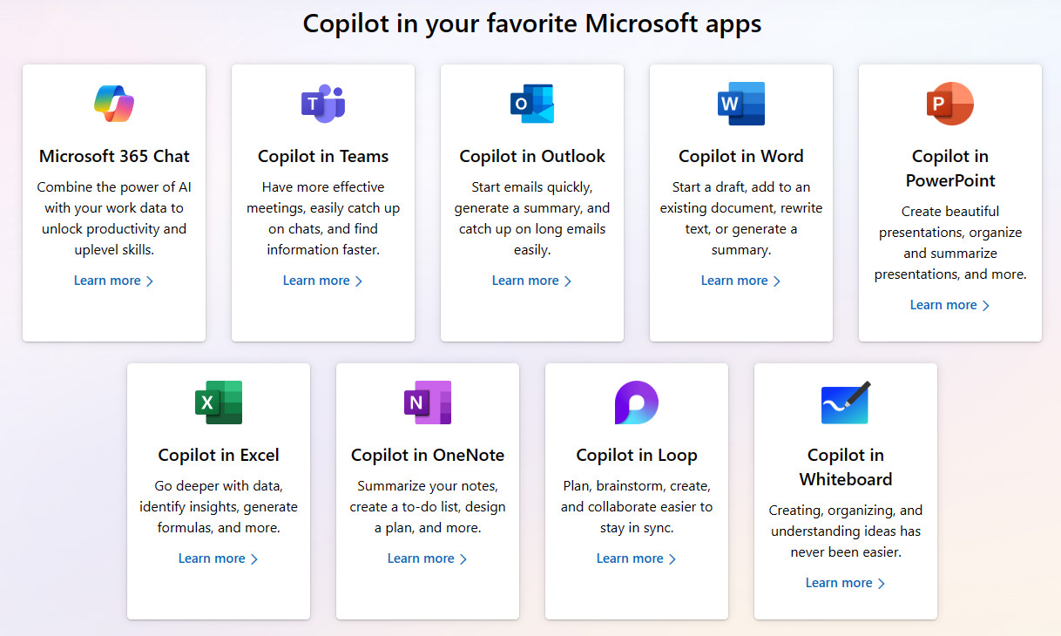Open Learn more under Copilot in Loop
This screenshot has width=1061, height=636.
pos(636,558)
